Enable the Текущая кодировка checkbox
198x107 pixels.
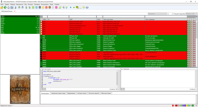pyautogui.click(x=173, y=14)
